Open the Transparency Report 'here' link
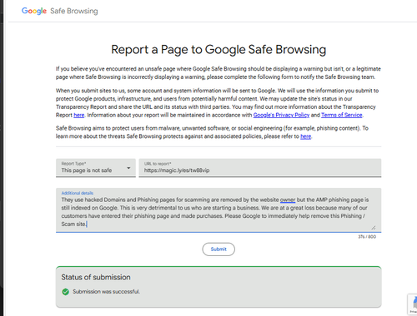This screenshot has width=417, height=316. point(79,115)
